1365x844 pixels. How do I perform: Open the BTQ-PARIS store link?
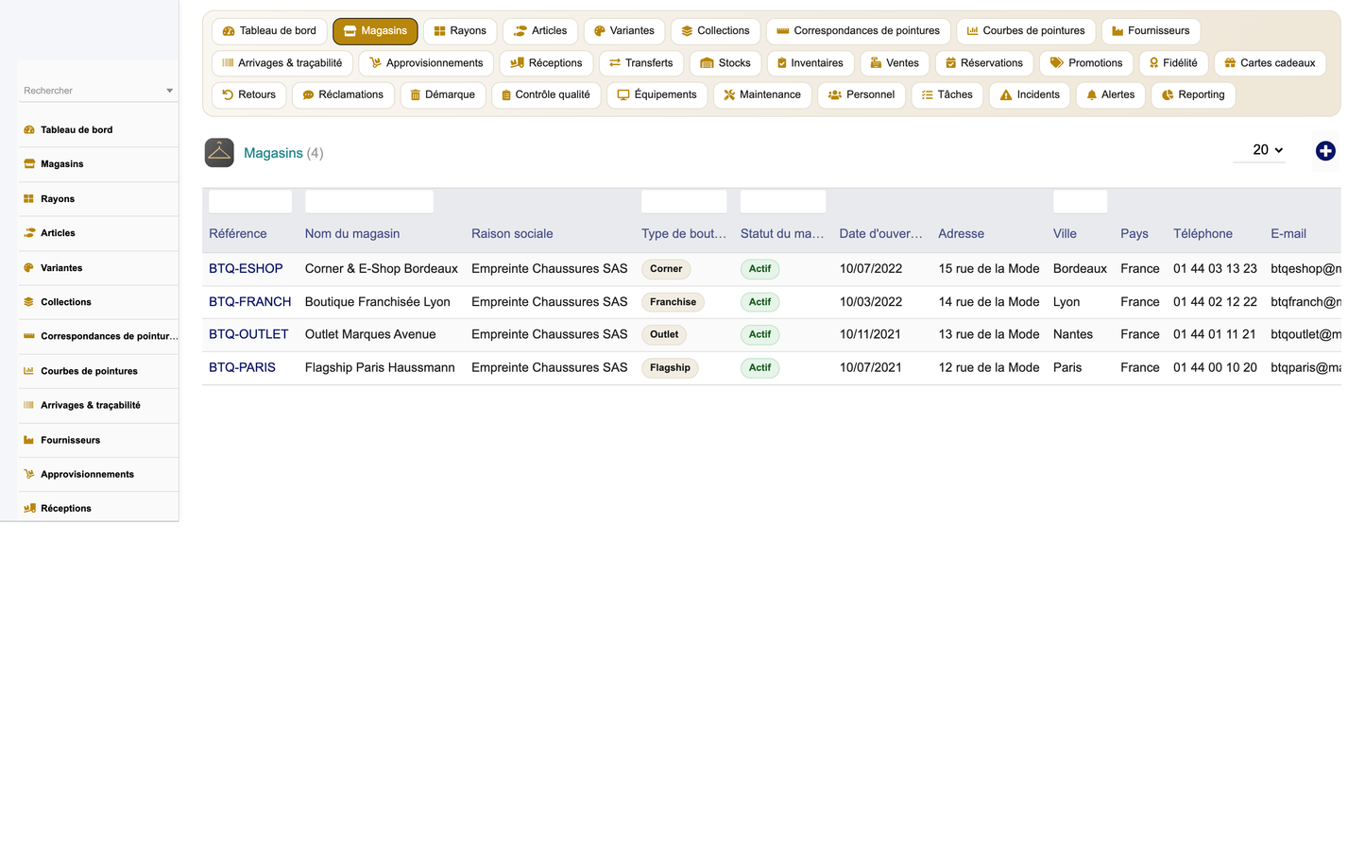(242, 367)
